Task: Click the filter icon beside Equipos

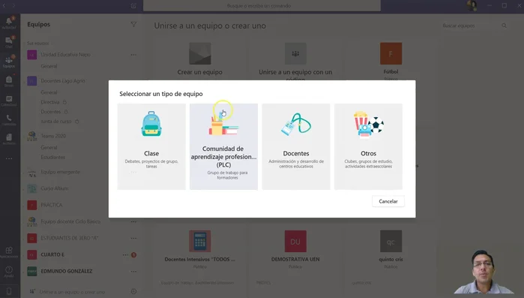Action: coord(133,25)
